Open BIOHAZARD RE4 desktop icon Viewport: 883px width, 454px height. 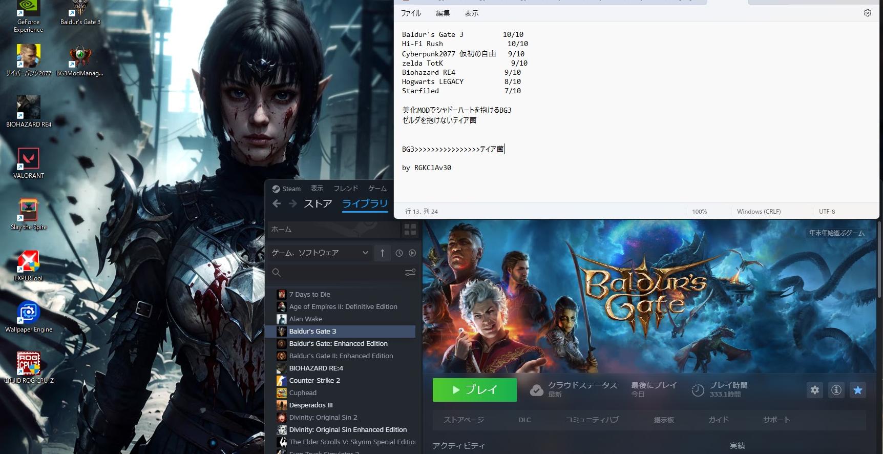point(29,112)
